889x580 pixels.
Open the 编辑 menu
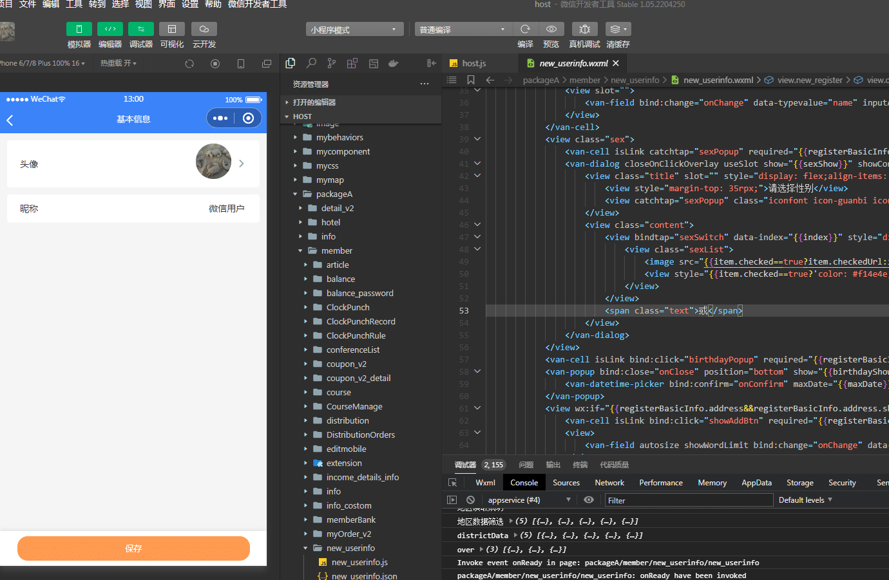click(51, 5)
